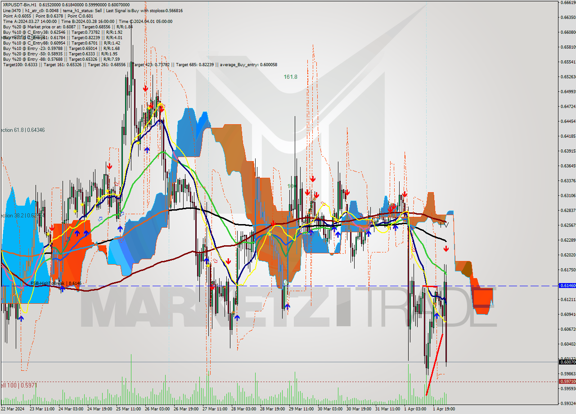Viewport: 576px width, 414px height.
Task: Click the '24 Mar 03:00' time axis label
Action: [x=71, y=409]
